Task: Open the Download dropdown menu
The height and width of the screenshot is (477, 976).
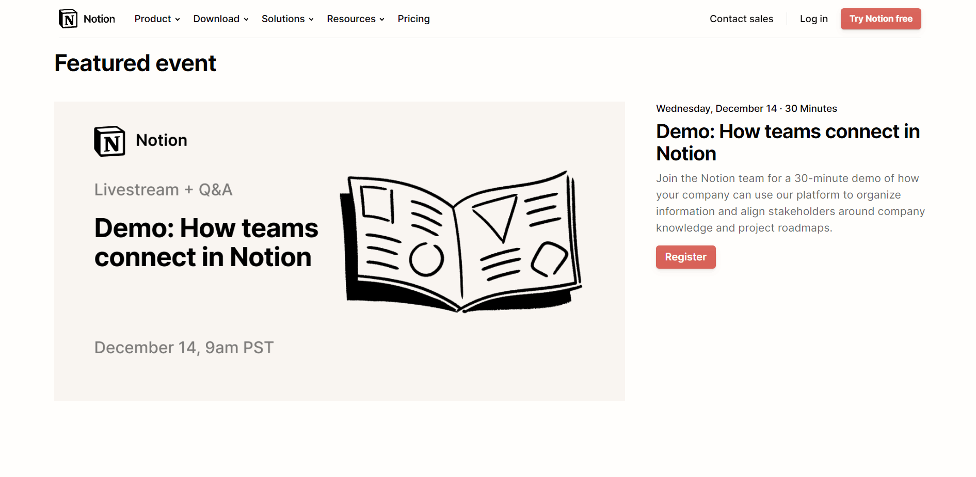Action: pyautogui.click(x=221, y=19)
